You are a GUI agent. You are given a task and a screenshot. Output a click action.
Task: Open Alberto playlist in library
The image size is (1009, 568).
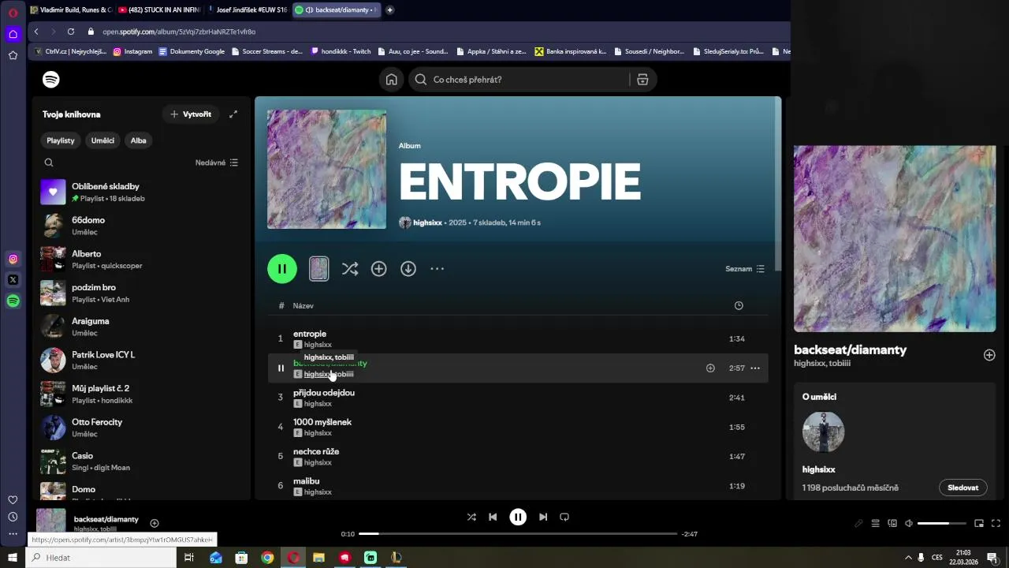tap(141, 260)
